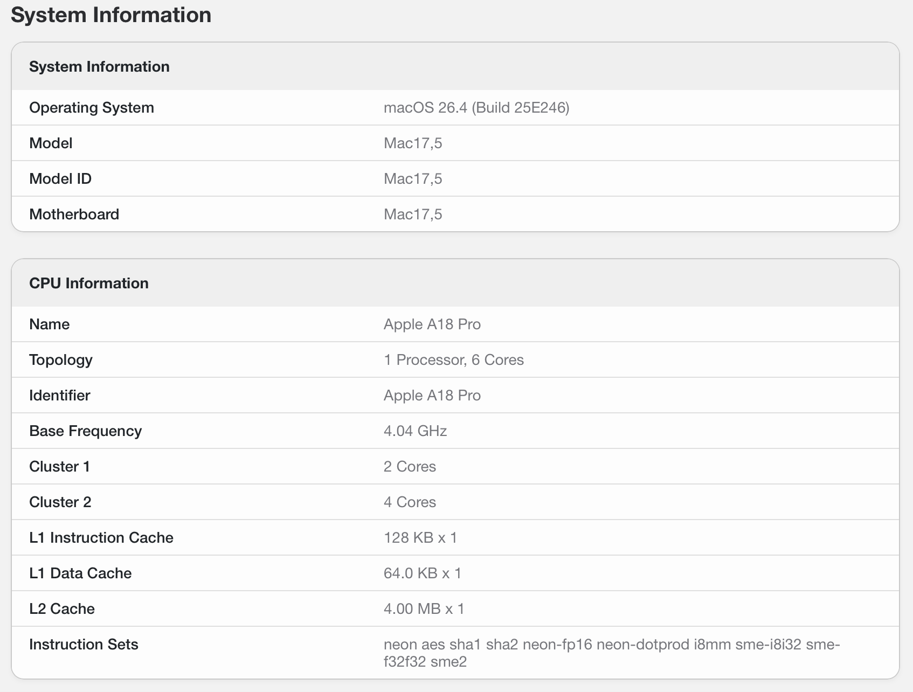Click the Mac17,5 value beside Motherboard

[412, 214]
